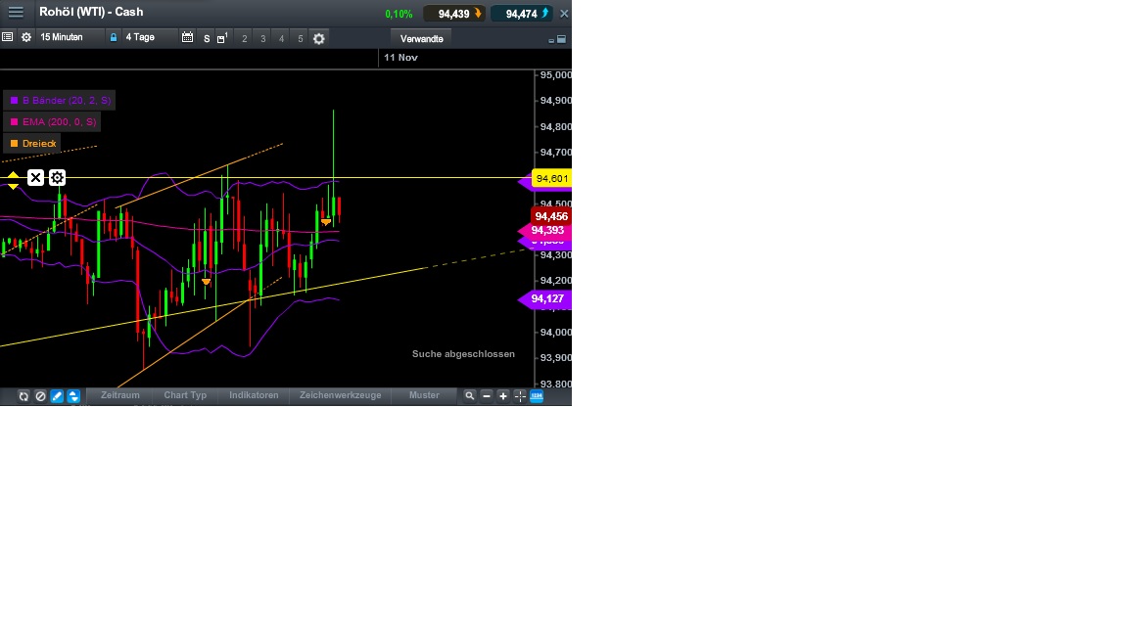Switch to the Verwandte tab
The width and height of the screenshot is (1128, 634).
point(421,38)
